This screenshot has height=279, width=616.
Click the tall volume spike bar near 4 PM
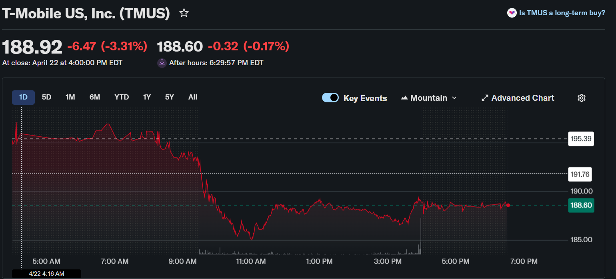(x=421, y=236)
